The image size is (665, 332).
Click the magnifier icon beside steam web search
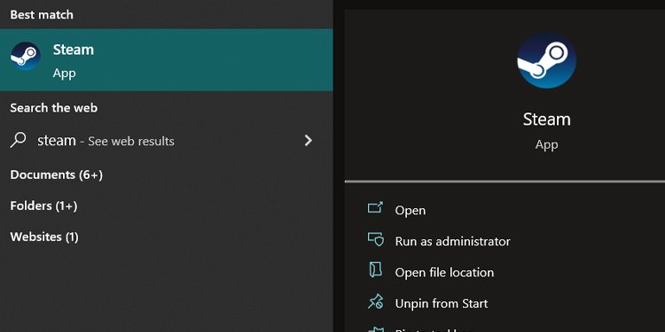[x=19, y=140]
